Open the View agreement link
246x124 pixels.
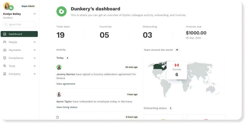66,84
